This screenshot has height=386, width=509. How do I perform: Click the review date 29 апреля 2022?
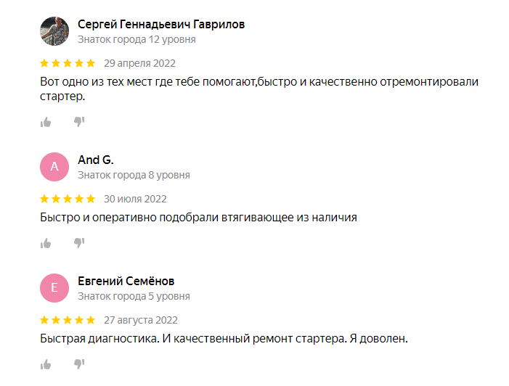coord(139,63)
